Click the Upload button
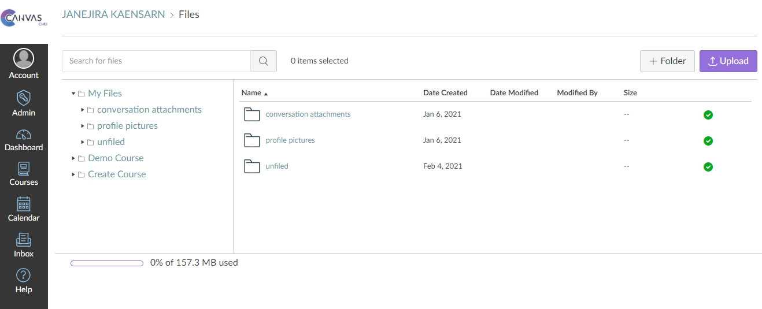This screenshot has height=309, width=762. coord(728,61)
